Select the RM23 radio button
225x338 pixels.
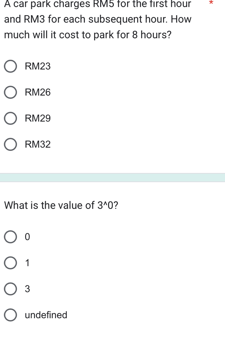(11, 66)
